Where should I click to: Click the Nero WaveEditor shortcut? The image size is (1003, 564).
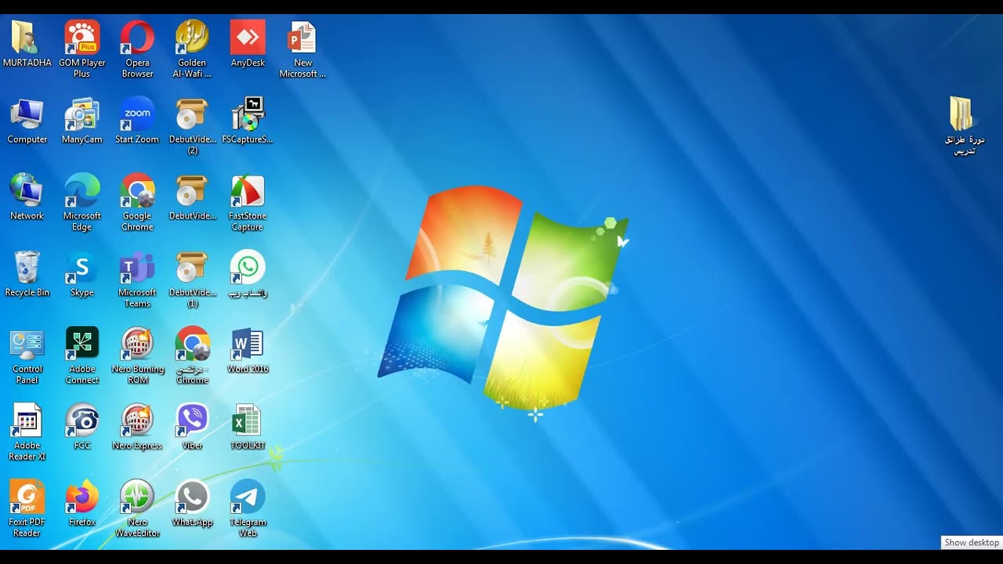click(x=137, y=497)
